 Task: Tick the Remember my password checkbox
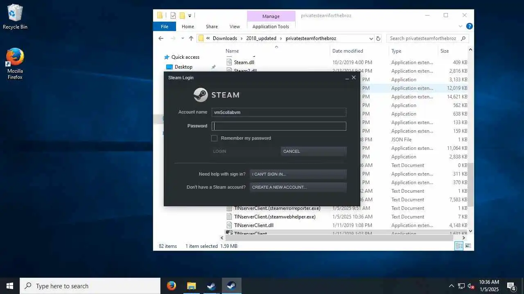coord(214,138)
